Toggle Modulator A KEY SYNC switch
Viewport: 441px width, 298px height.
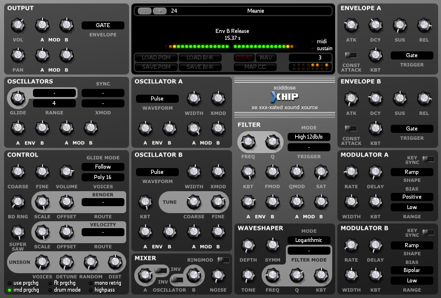click(x=428, y=159)
